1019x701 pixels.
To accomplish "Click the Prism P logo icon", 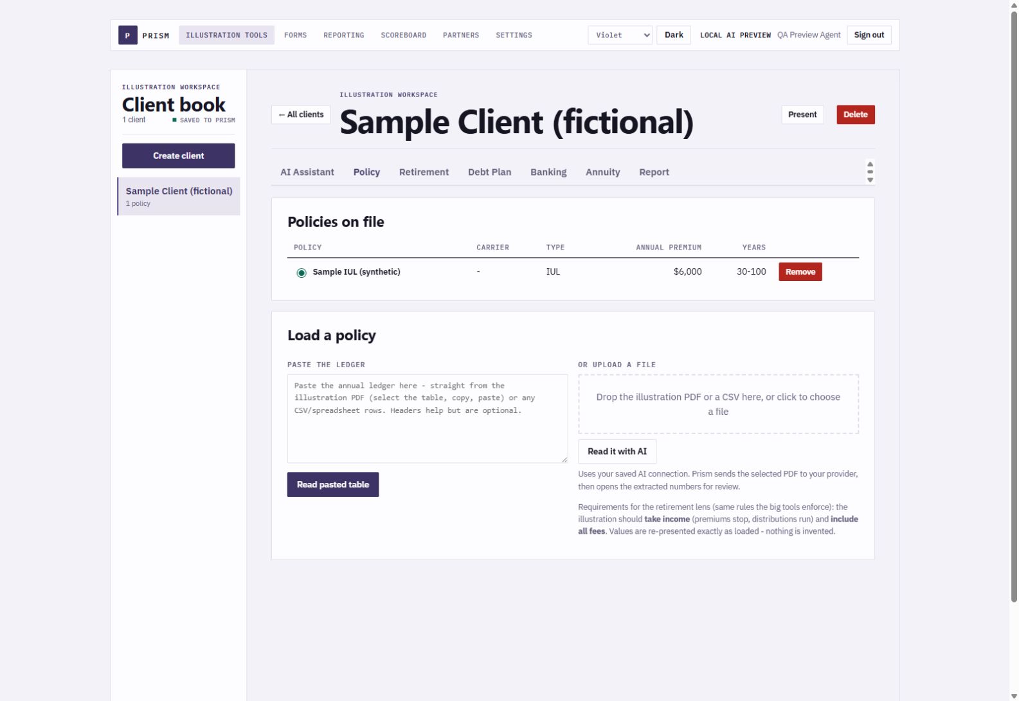I will click(x=127, y=35).
